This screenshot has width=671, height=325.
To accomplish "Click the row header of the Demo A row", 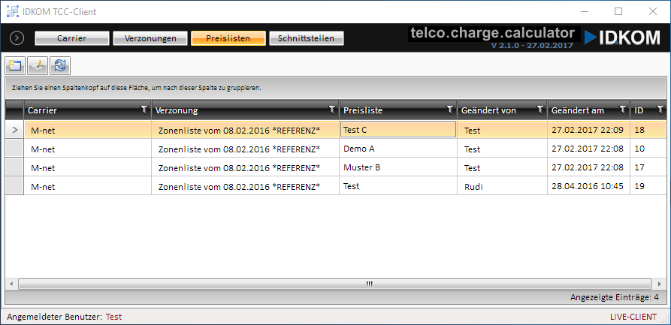I will (14, 148).
